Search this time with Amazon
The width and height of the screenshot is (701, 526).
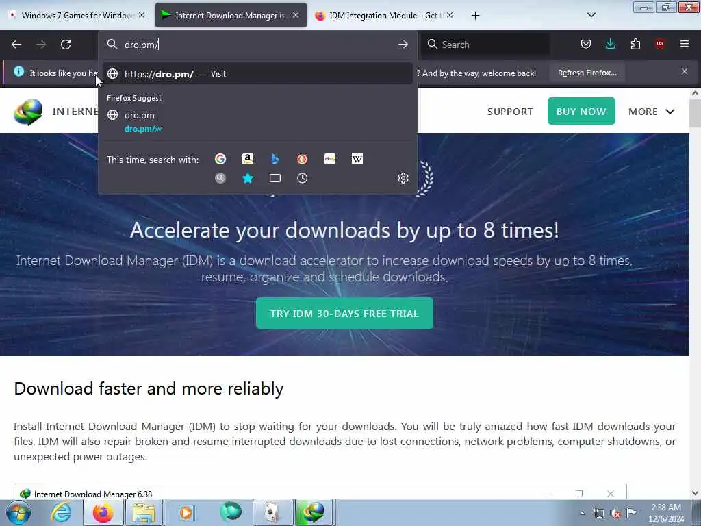pyautogui.click(x=248, y=159)
